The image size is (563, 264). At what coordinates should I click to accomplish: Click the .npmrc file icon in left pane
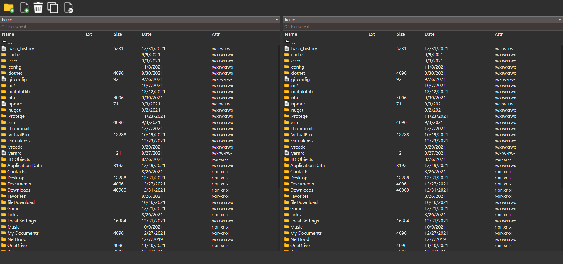tap(4, 104)
